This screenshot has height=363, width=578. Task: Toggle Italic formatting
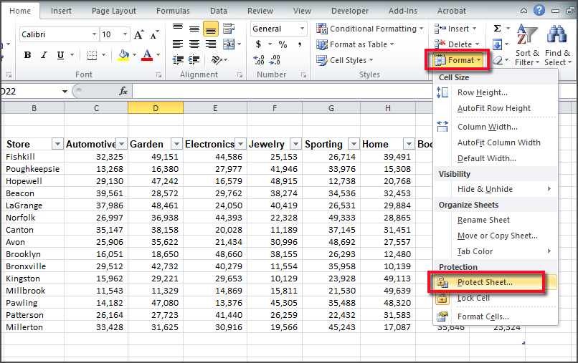click(x=44, y=55)
